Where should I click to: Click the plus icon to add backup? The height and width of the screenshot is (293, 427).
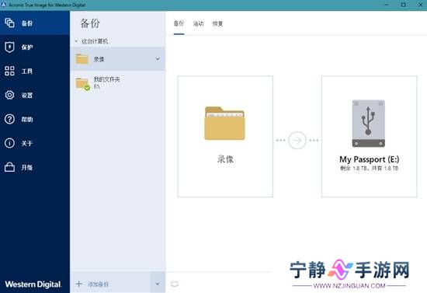click(79, 284)
